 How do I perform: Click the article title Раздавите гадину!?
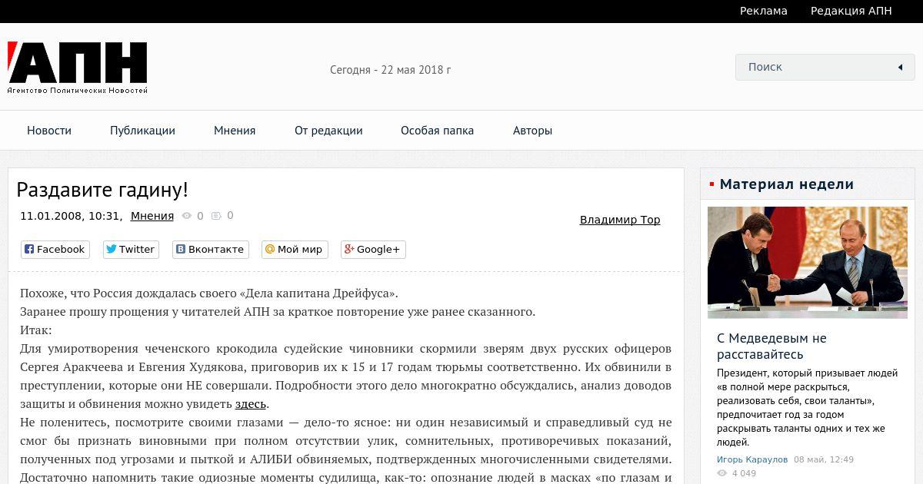[102, 191]
